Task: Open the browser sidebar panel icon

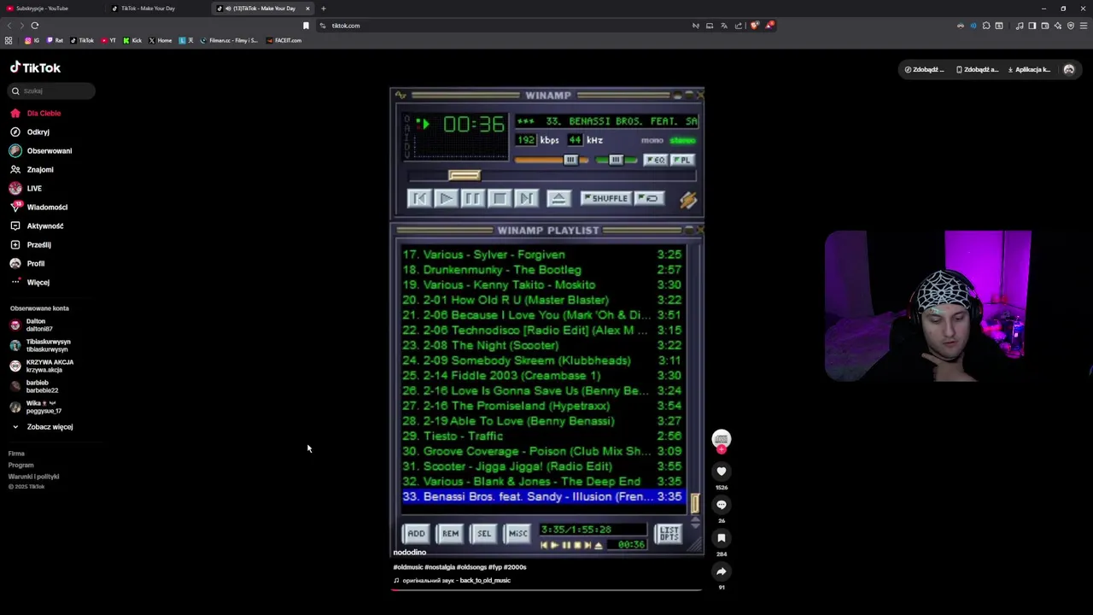Action: 1032,26
